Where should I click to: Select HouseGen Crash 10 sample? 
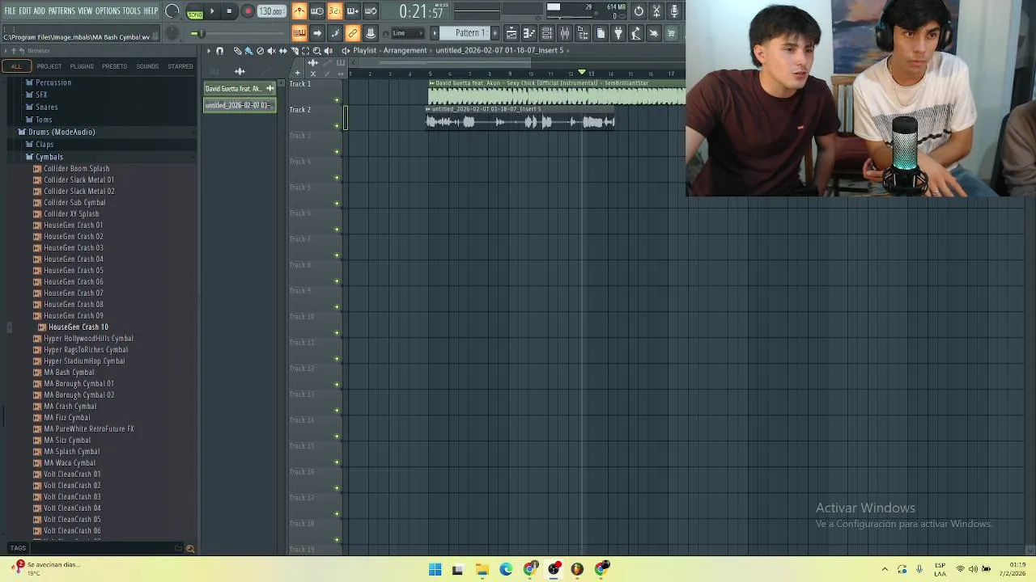78,327
